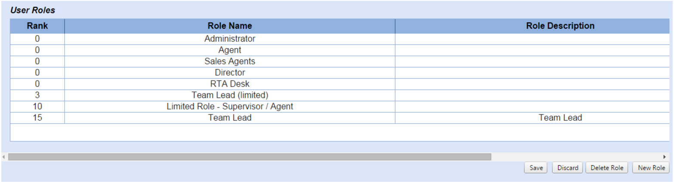
Task: Sort by the Rank column header
Action: coord(37,26)
